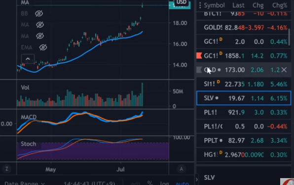Toggle visibility of the BB indicator

click(x=39, y=13)
